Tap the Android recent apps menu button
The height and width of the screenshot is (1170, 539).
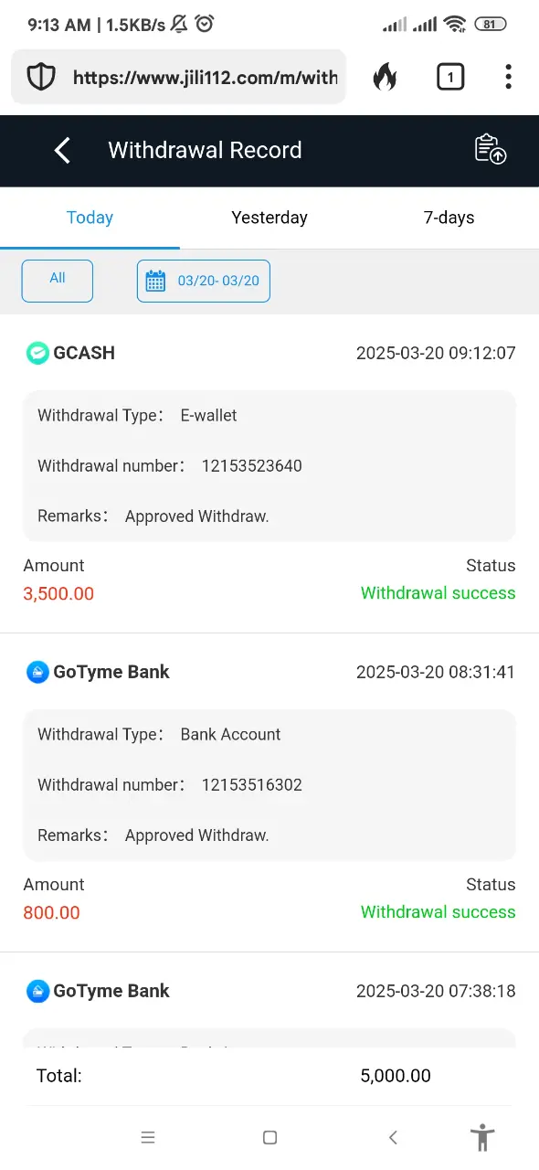pyautogui.click(x=148, y=1138)
